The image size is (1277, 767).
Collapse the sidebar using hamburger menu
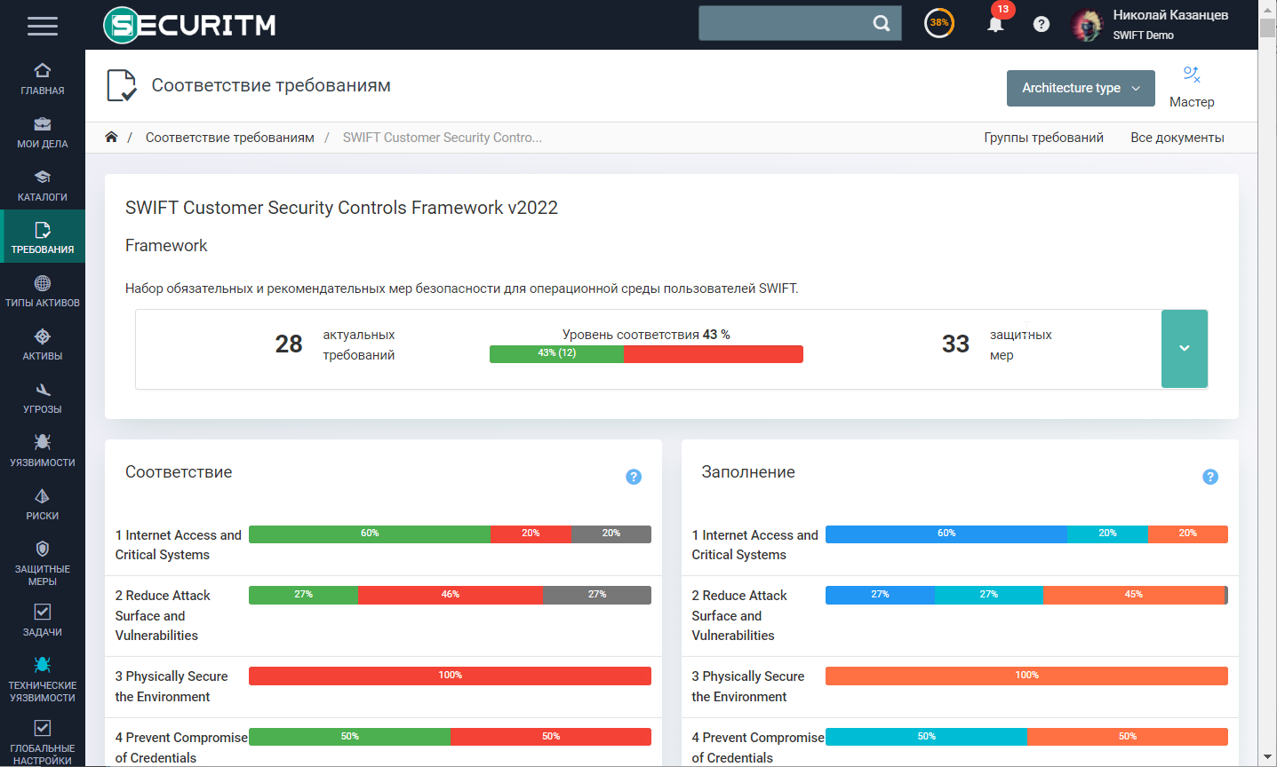point(42,27)
